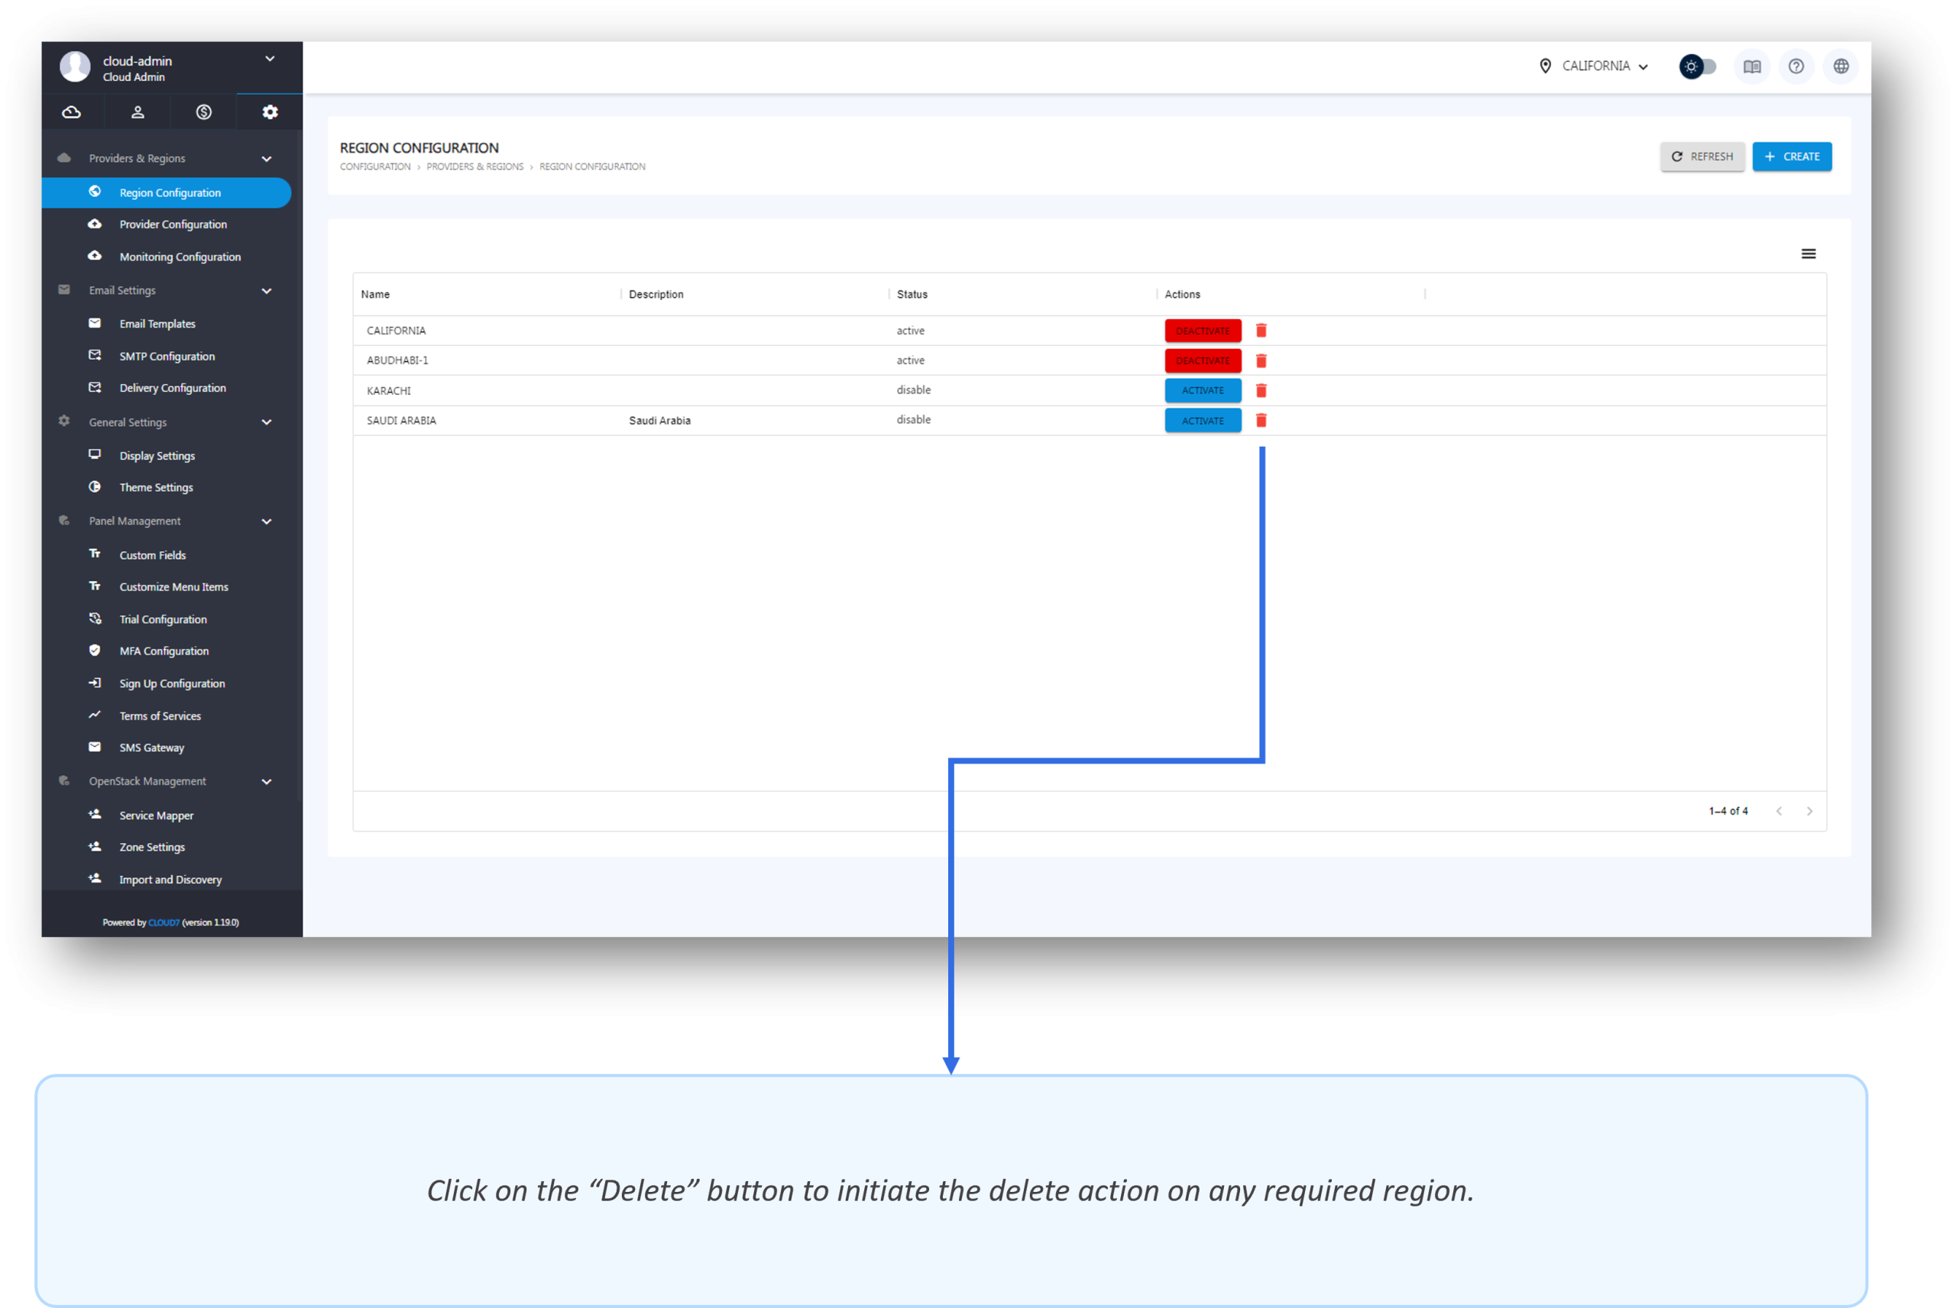Open the language globe icon

pos(1841,66)
